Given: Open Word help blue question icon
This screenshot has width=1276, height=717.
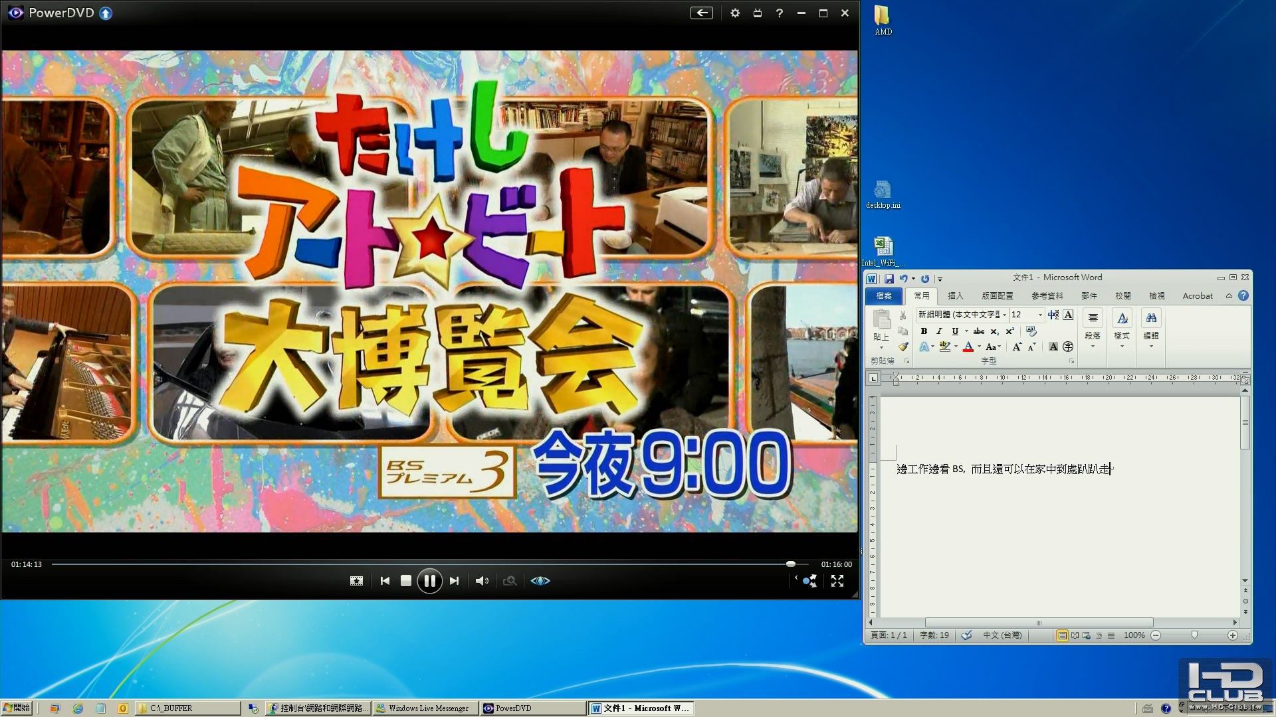Looking at the screenshot, I should click(x=1243, y=296).
